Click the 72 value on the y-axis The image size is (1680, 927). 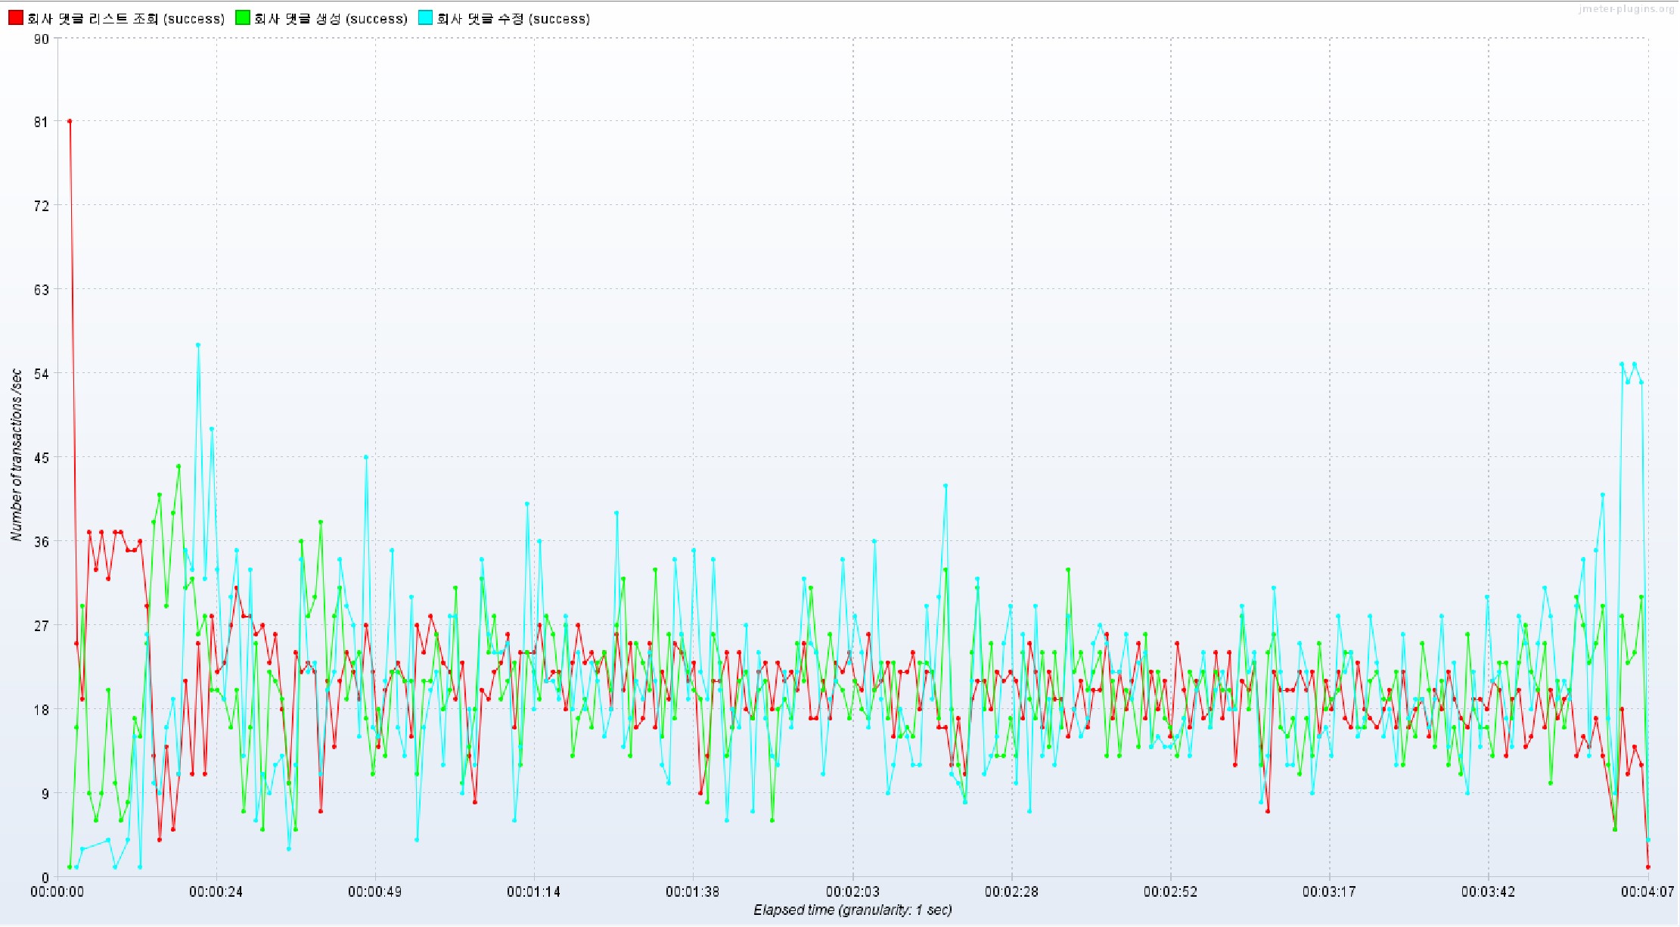coord(42,206)
